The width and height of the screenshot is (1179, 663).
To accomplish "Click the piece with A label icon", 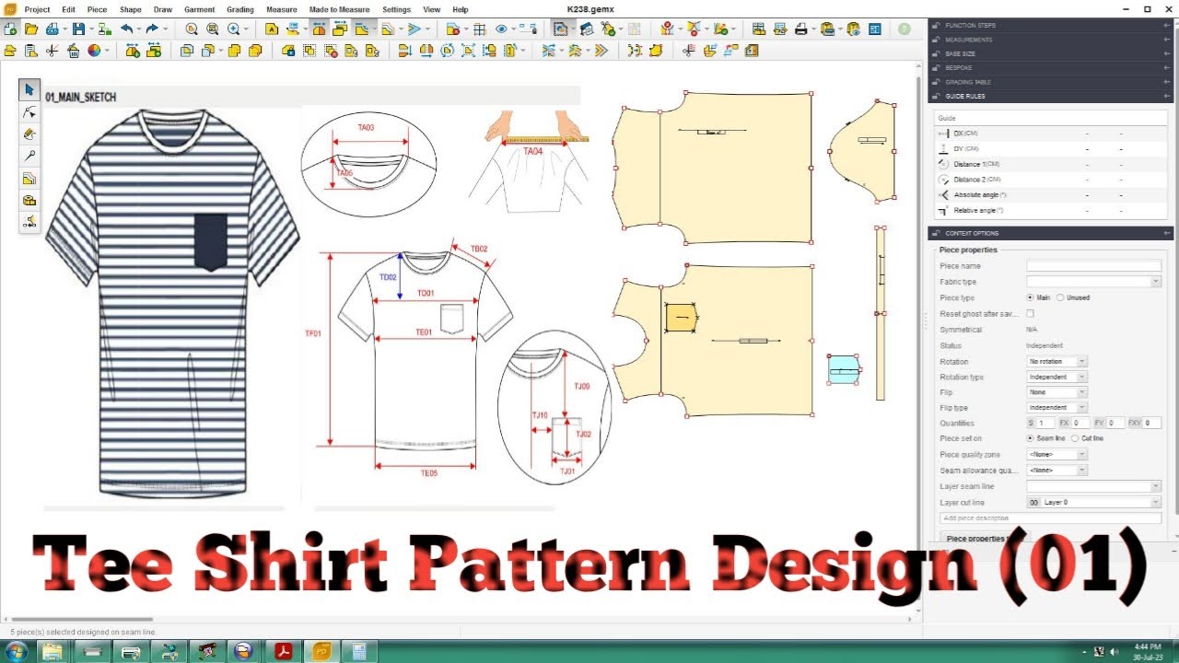I will click(x=272, y=29).
